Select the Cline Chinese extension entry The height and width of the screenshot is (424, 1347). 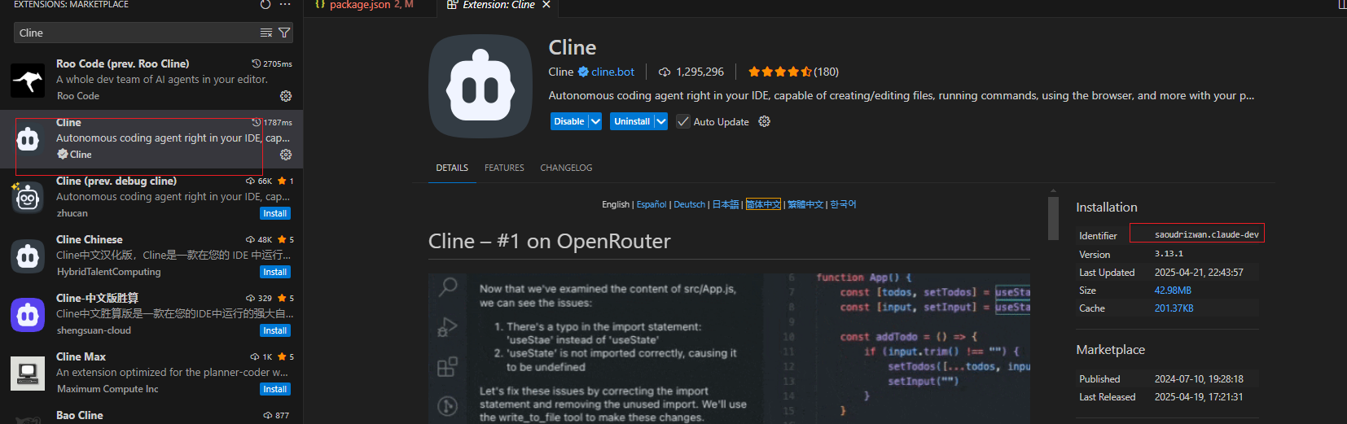(x=151, y=256)
